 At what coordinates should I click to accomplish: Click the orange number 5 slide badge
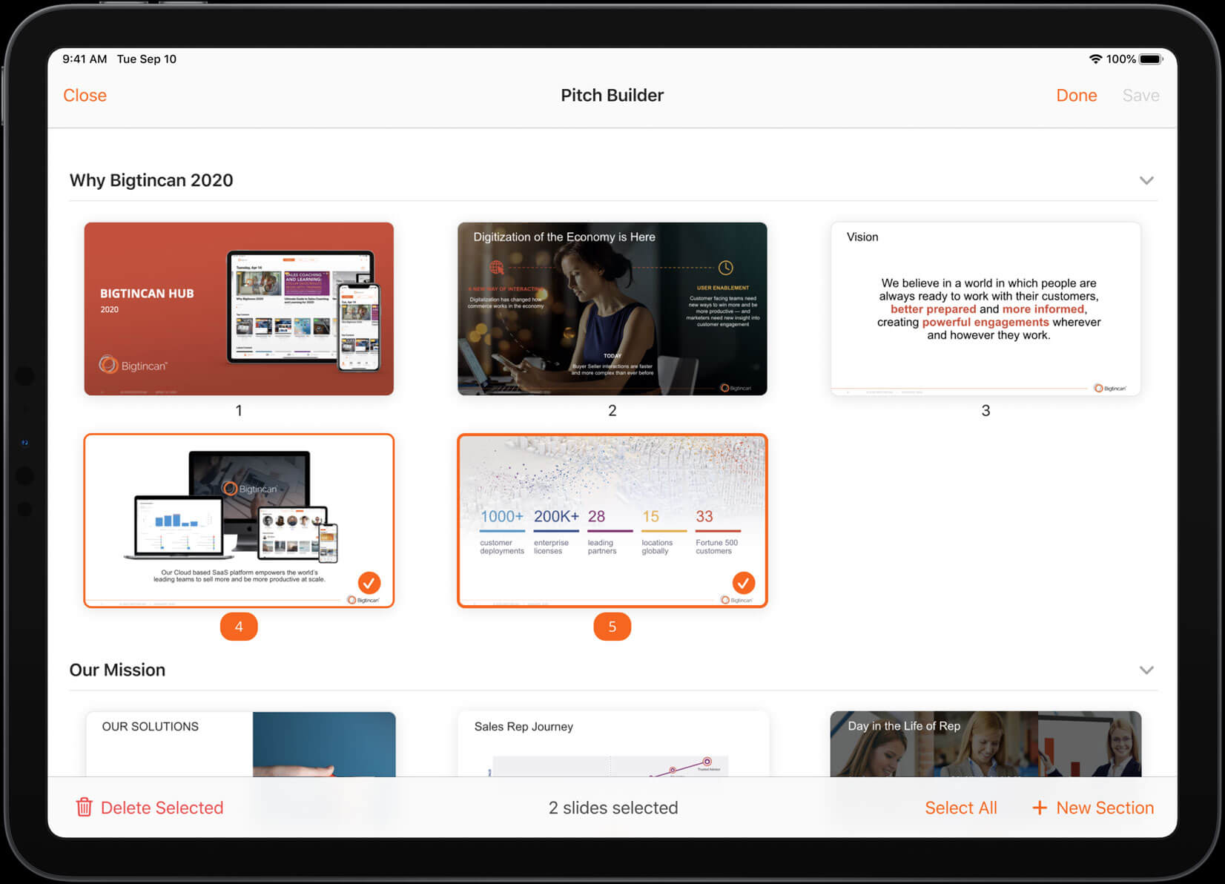click(x=612, y=627)
